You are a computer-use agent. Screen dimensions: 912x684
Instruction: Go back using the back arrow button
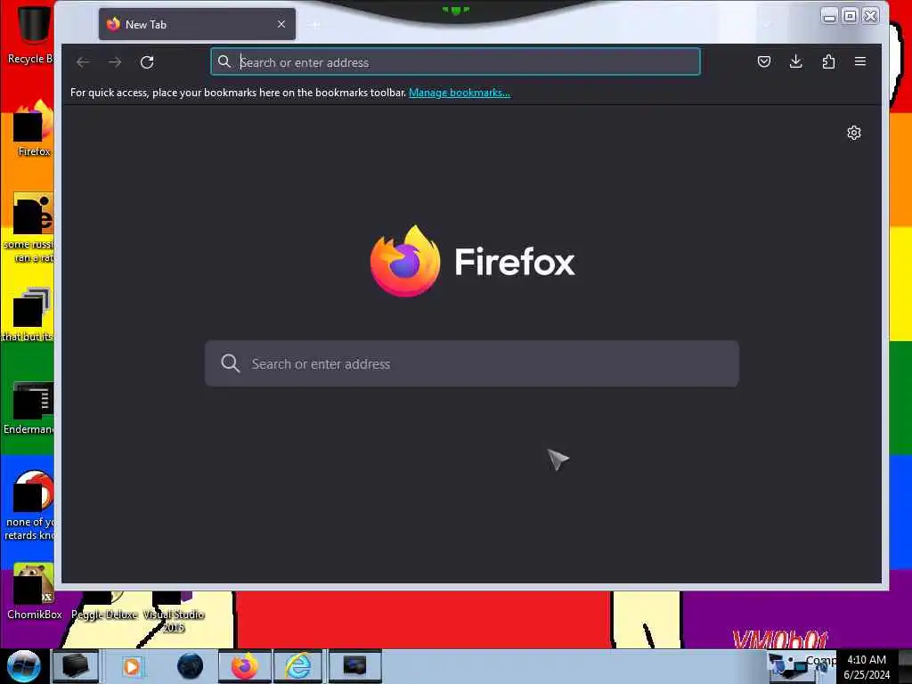tap(83, 62)
